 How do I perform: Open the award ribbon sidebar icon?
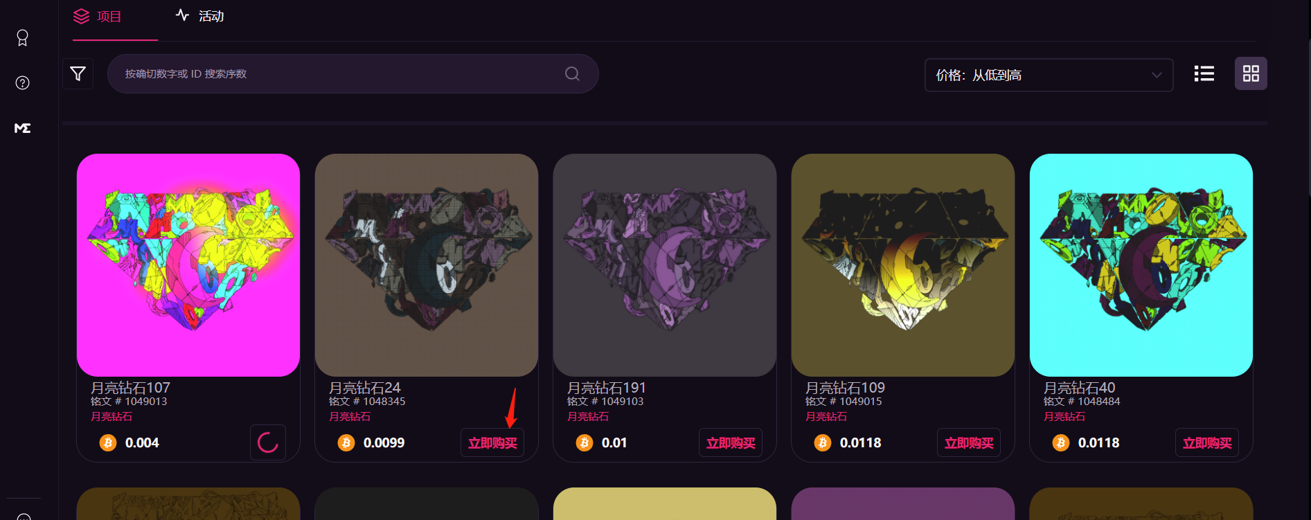point(22,38)
